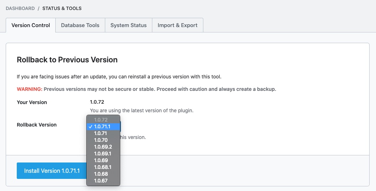This screenshot has height=191, width=376.
Task: Click Install Version 1.0.71.1 button
Action: [x=52, y=171]
